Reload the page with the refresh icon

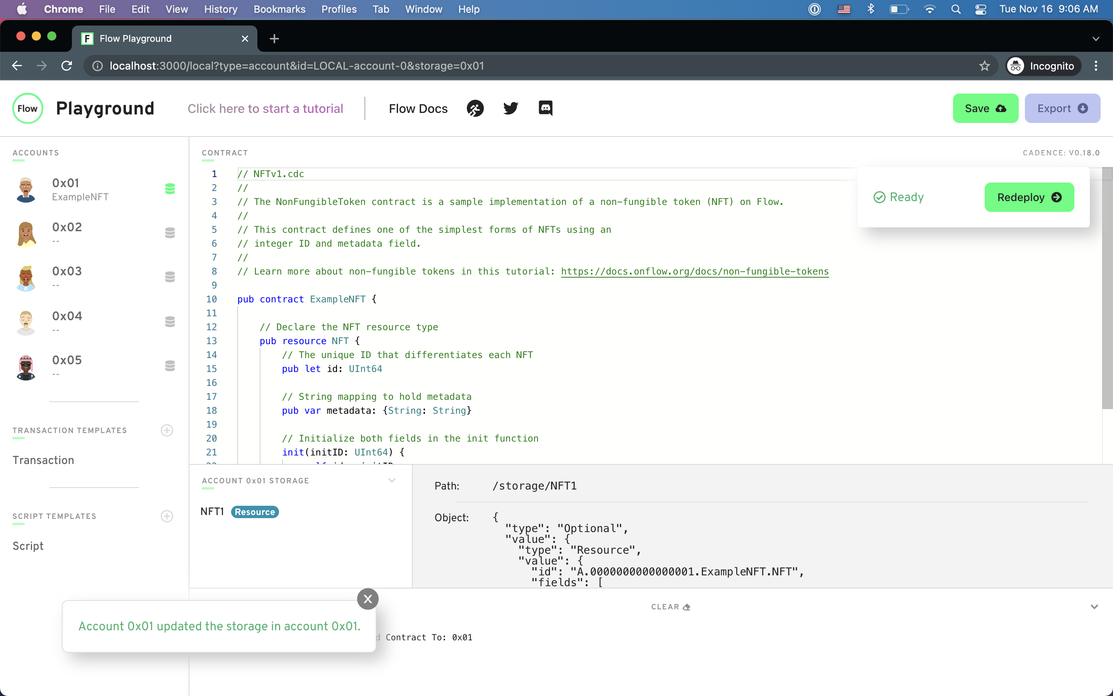66,65
